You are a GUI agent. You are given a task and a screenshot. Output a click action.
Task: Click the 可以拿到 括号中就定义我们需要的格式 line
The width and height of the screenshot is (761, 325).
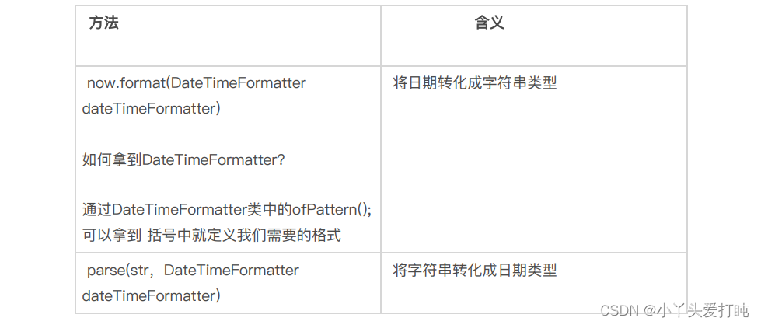[211, 236]
